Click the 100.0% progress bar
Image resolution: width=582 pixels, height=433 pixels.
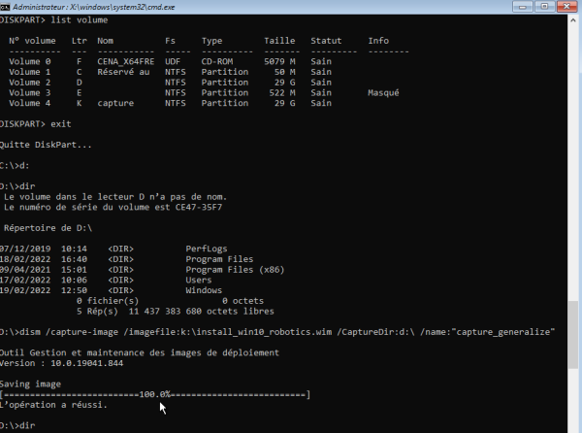point(155,394)
